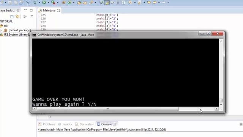Switch to the Console tab
The width and height of the screenshot is (243, 137).
click(x=106, y=124)
